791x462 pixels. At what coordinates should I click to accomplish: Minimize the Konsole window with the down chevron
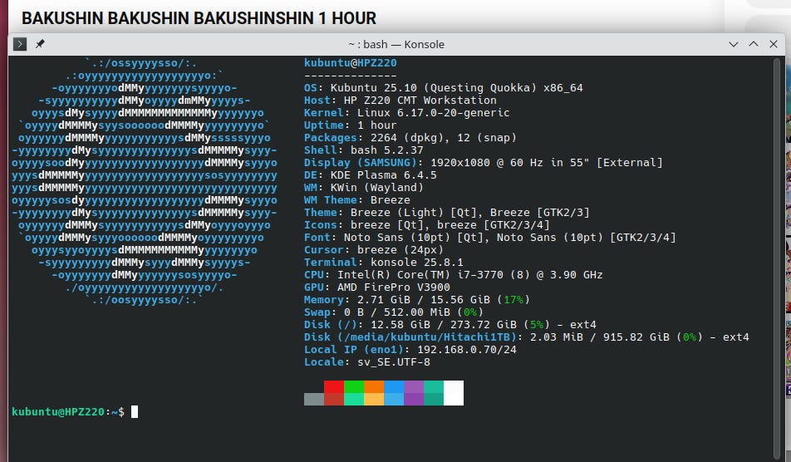[x=734, y=44]
